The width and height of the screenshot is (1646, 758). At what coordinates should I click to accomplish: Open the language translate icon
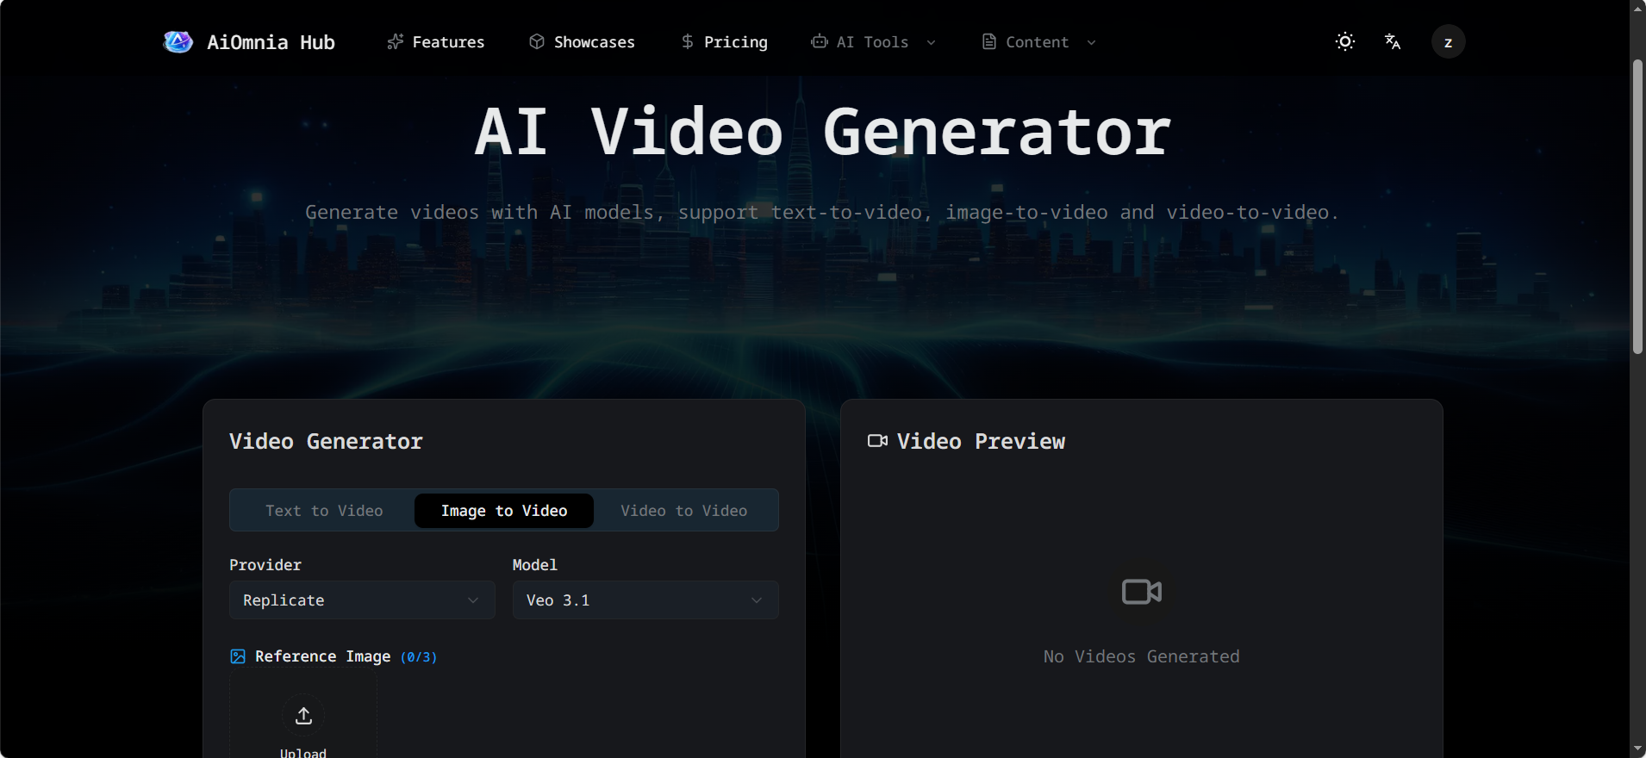(1393, 41)
